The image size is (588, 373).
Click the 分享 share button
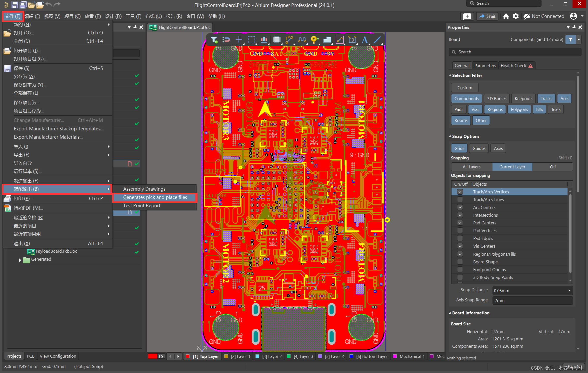click(487, 16)
